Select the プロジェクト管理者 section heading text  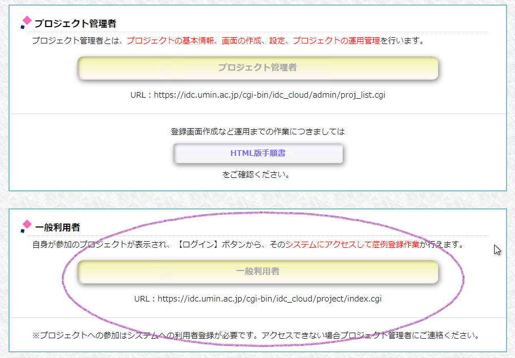click(x=75, y=24)
